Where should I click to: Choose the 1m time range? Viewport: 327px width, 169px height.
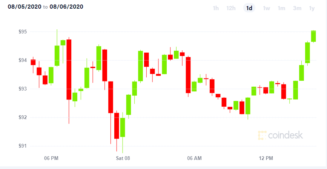pyautogui.click(x=281, y=8)
